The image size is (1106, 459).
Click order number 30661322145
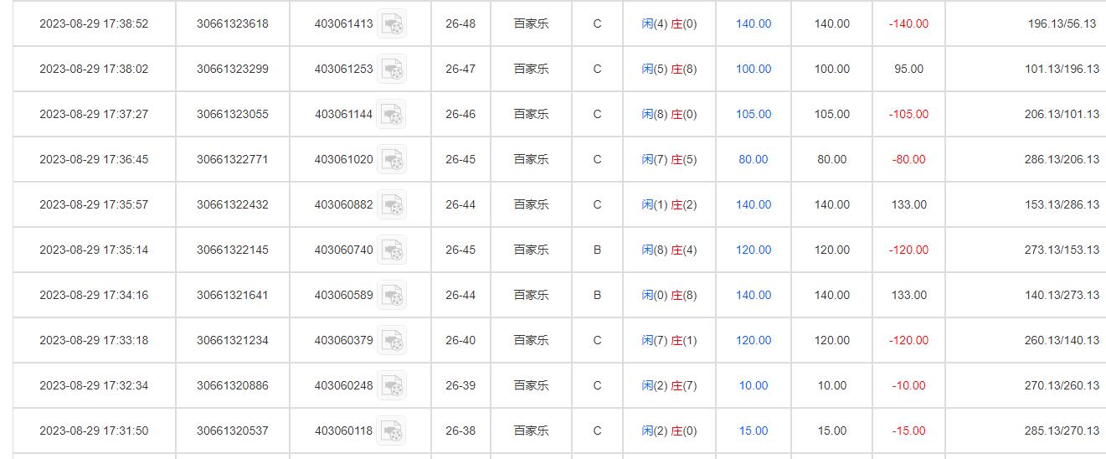pyautogui.click(x=233, y=250)
